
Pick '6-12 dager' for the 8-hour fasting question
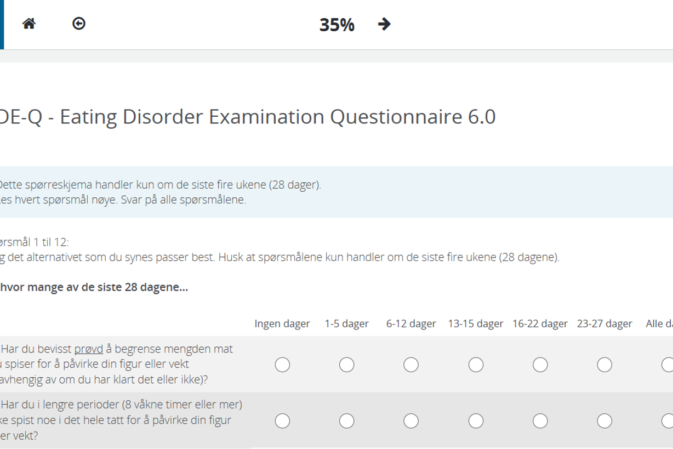pos(411,420)
